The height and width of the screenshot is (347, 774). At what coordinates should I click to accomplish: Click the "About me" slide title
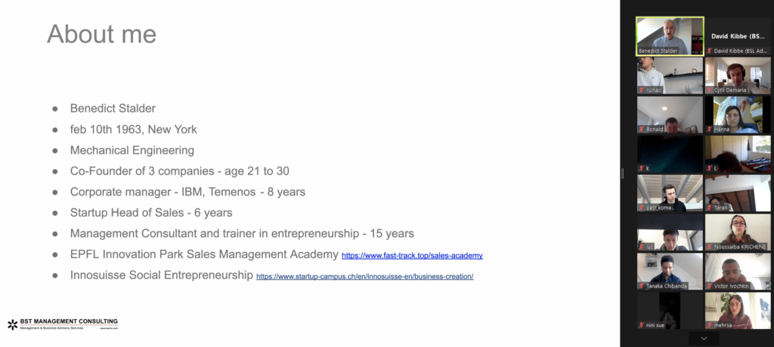coord(101,34)
